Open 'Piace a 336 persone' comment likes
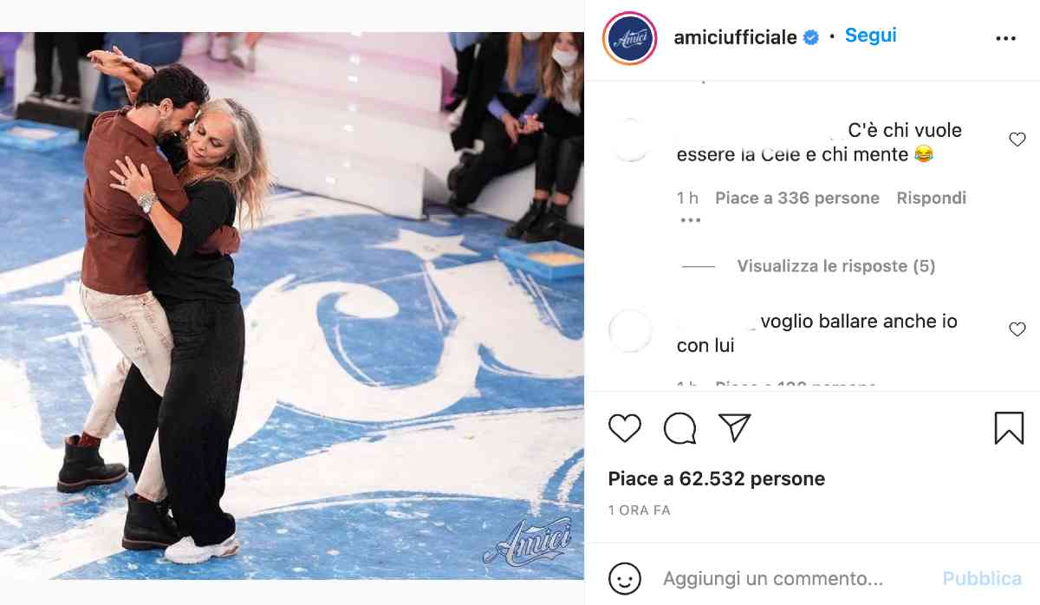 click(x=797, y=198)
